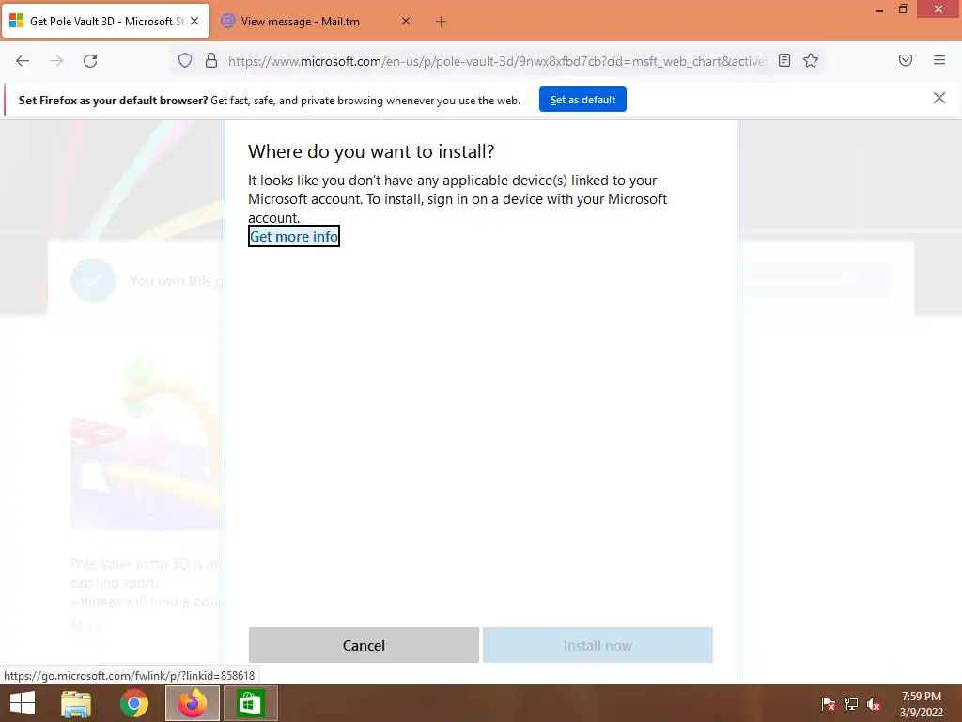This screenshot has height=722, width=962.
Task: Set Firefox as default browser
Action: pyautogui.click(x=582, y=100)
